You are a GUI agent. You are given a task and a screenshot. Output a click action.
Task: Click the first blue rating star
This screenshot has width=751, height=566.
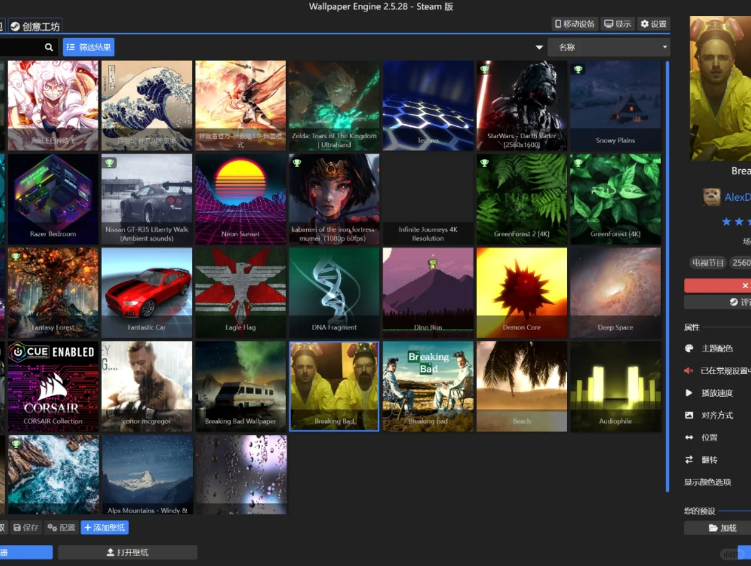726,222
